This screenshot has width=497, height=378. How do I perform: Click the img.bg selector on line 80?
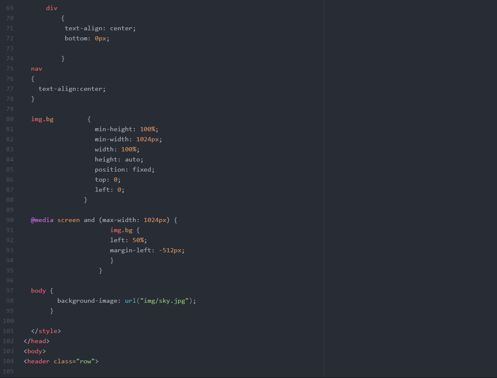(42, 119)
